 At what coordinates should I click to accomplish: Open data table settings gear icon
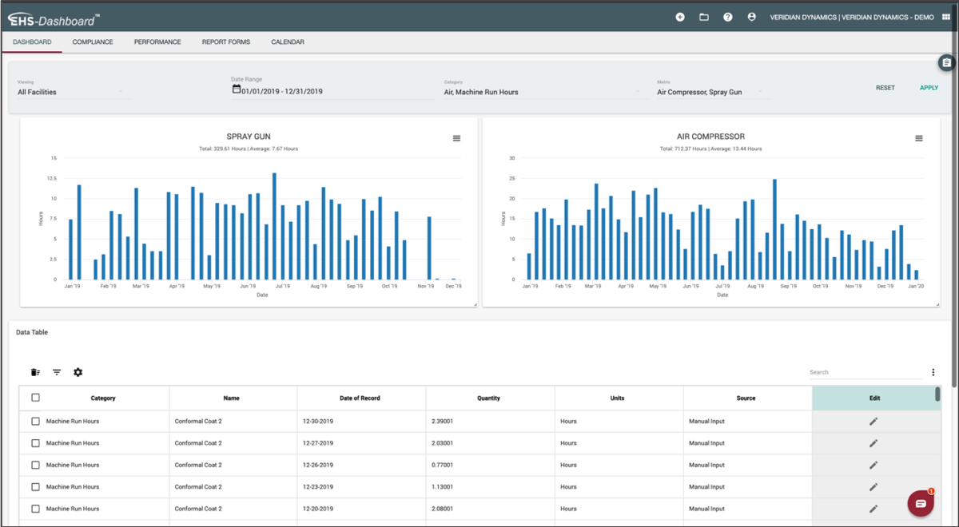point(78,372)
